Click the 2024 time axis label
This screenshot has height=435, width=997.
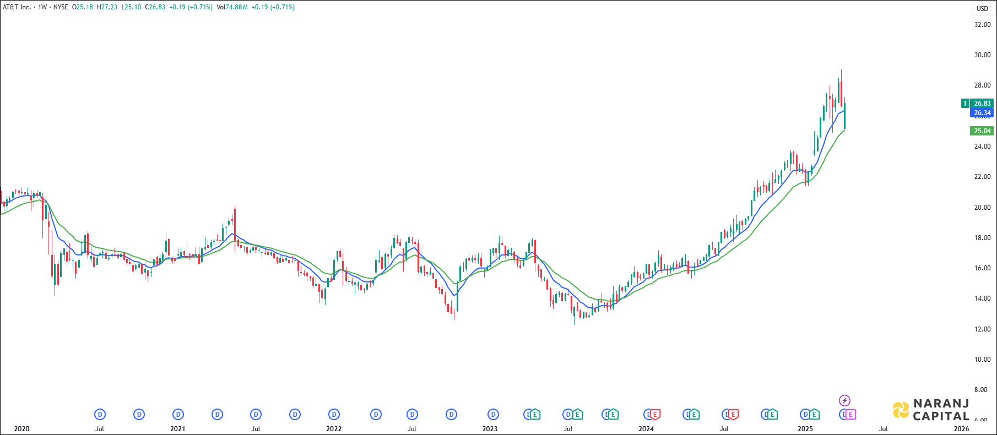coord(646,428)
